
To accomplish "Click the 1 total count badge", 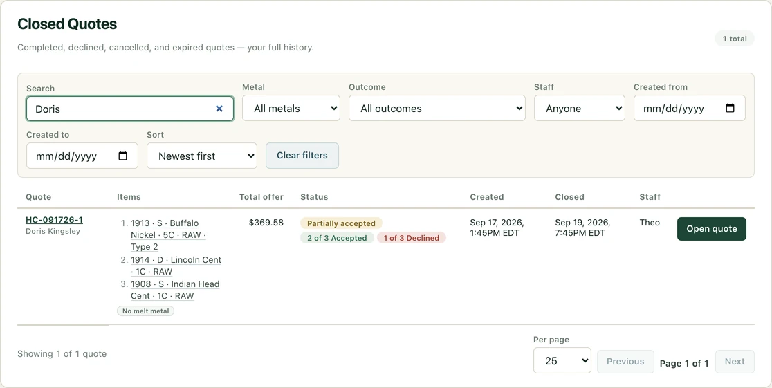I will click(x=734, y=39).
